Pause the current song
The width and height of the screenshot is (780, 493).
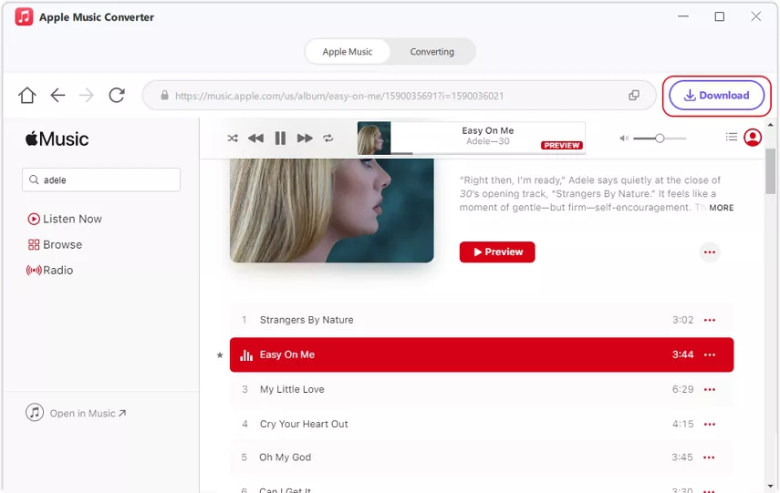tap(280, 139)
